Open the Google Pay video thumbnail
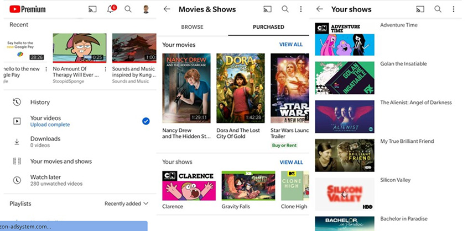 (x=25, y=47)
